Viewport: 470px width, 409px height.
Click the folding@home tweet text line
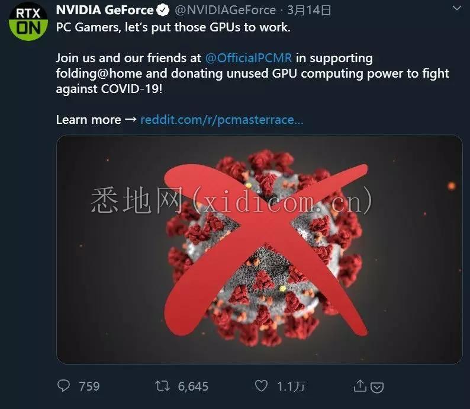point(252,74)
